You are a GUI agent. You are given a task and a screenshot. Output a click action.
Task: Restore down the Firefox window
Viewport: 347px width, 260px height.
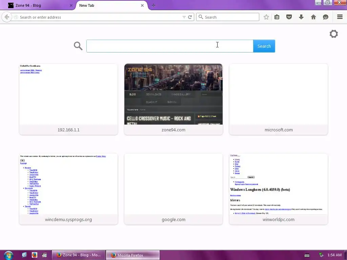point(328,3)
